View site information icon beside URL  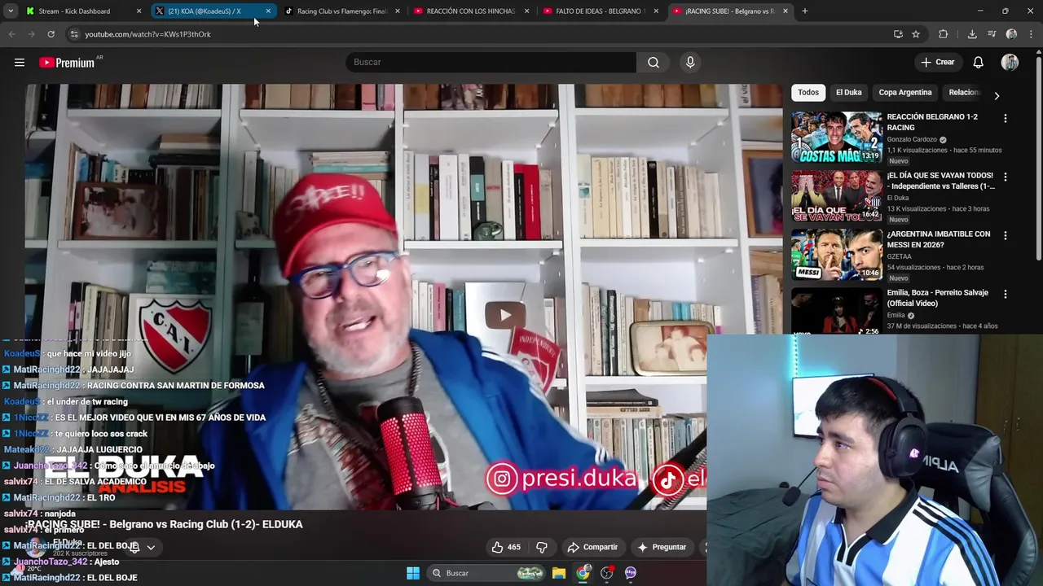tap(74, 34)
